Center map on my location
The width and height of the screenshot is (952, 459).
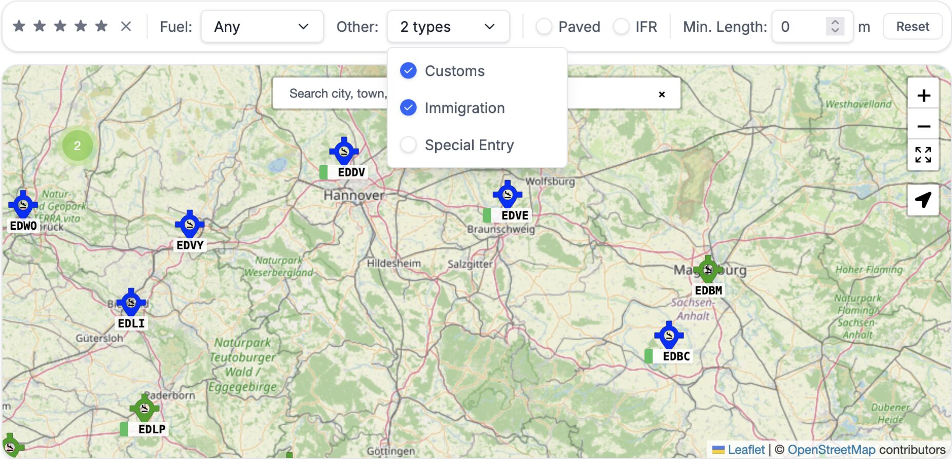(x=923, y=199)
